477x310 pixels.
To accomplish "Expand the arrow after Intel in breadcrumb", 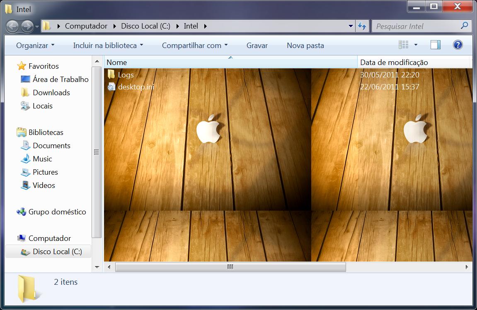I will (x=205, y=26).
